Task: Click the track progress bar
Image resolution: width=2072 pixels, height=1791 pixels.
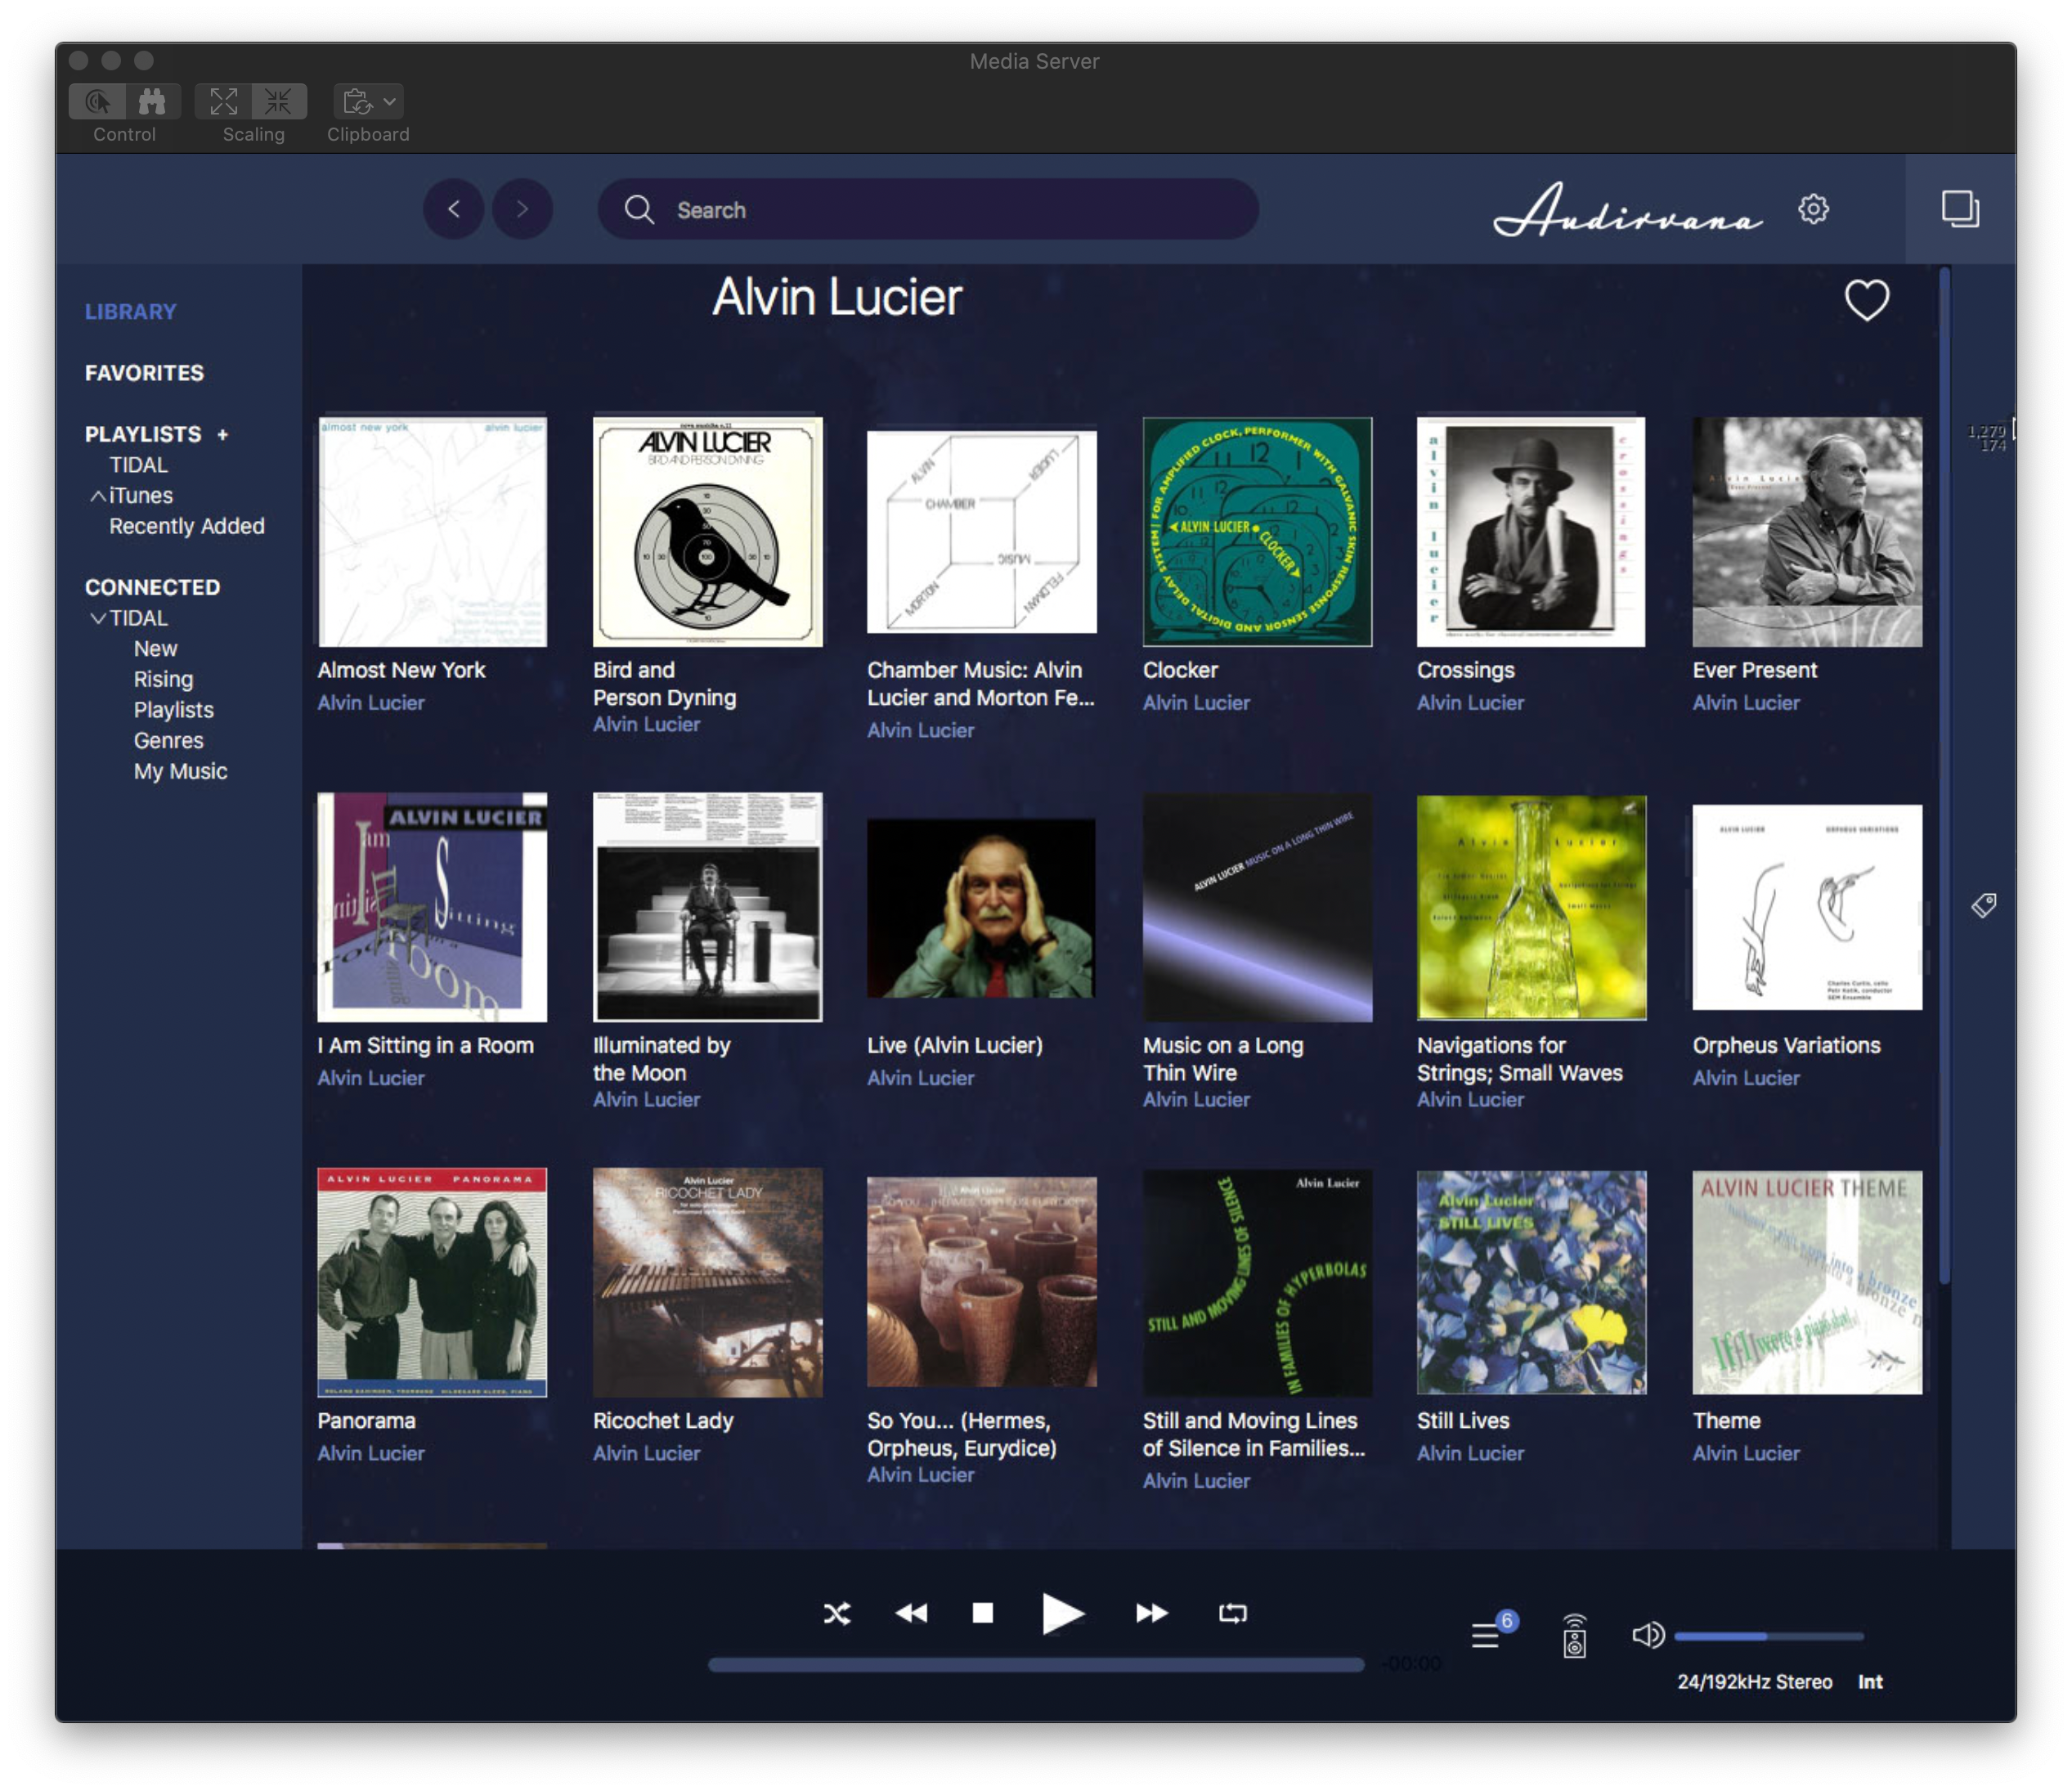Action: (1036, 1664)
